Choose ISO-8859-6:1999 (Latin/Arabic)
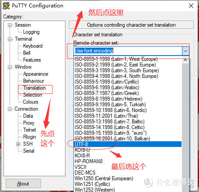The width and height of the screenshot is (199, 192). coord(128,87)
